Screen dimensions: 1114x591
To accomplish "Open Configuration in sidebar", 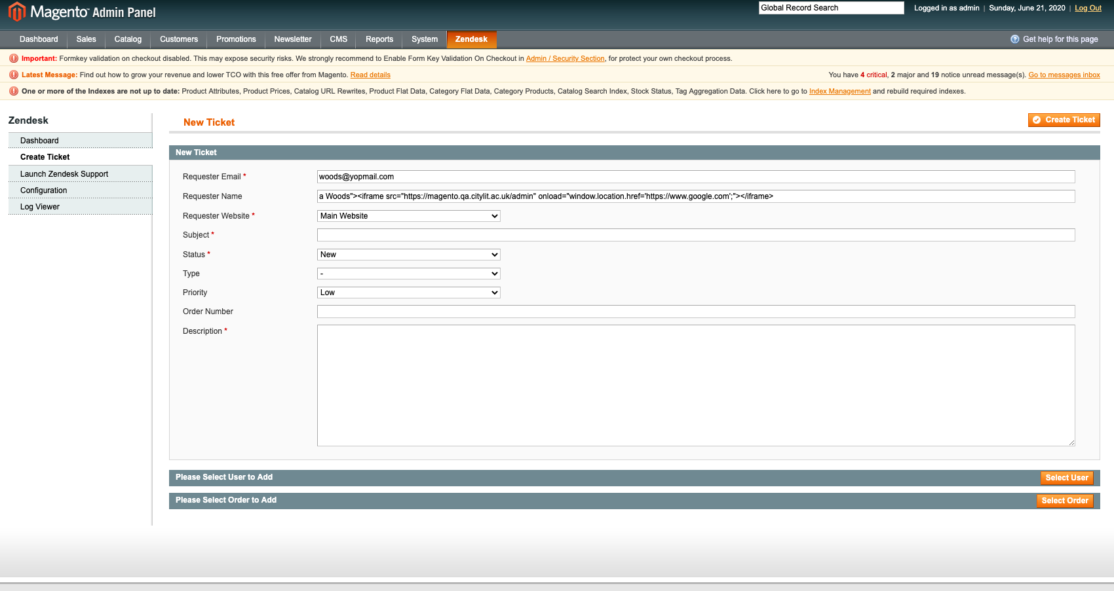I will (x=80, y=190).
